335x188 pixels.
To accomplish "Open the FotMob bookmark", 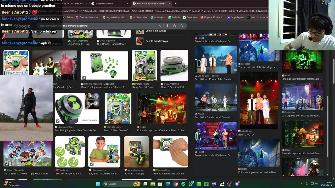I will 174,17.
